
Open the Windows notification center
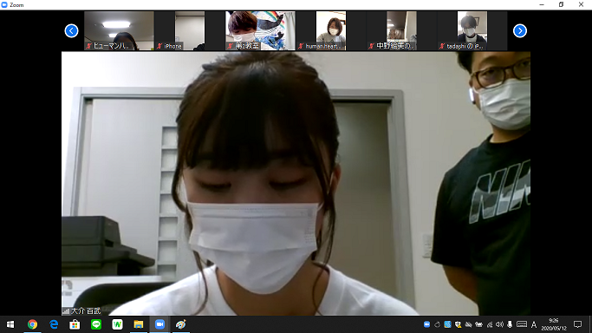click(577, 324)
